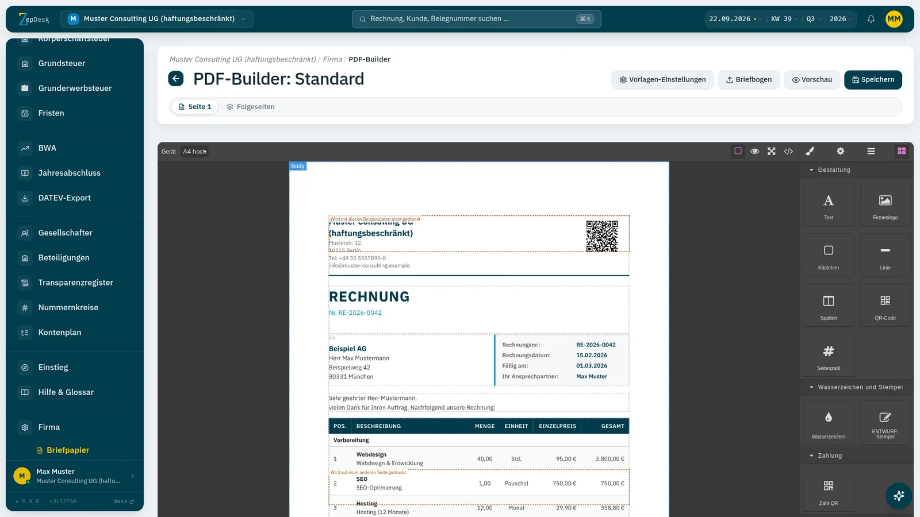Add the ENTWURF-Stempel block

pyautogui.click(x=885, y=422)
